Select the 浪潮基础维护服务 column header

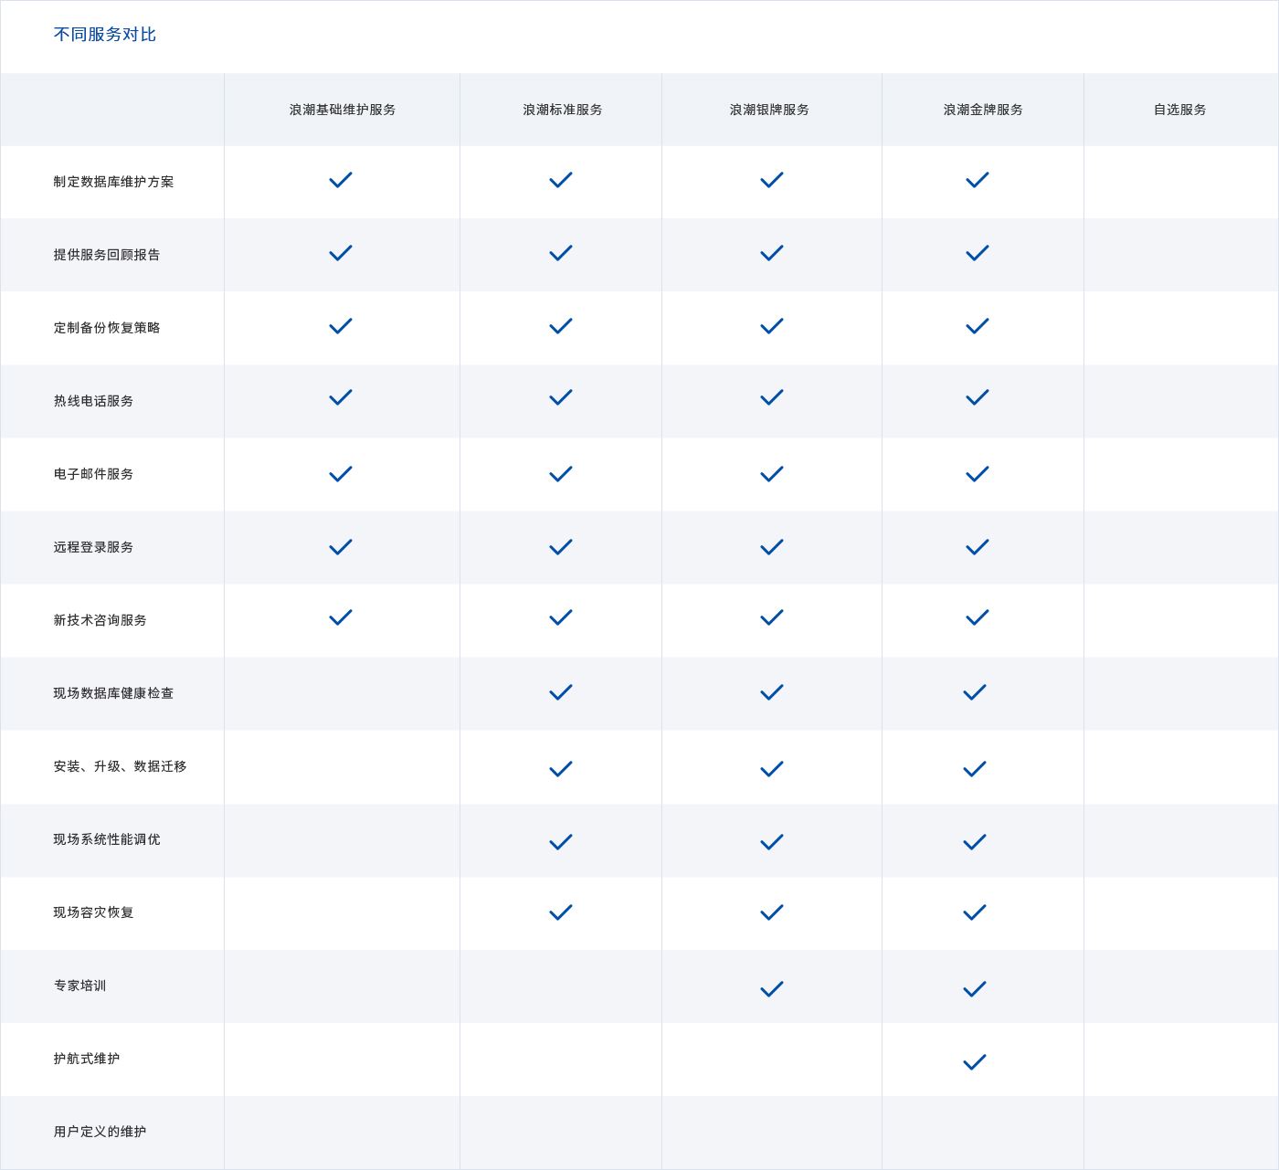tap(343, 110)
